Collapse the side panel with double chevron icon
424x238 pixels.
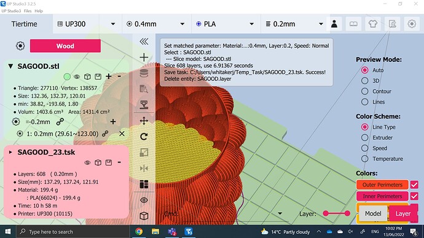coord(144,41)
